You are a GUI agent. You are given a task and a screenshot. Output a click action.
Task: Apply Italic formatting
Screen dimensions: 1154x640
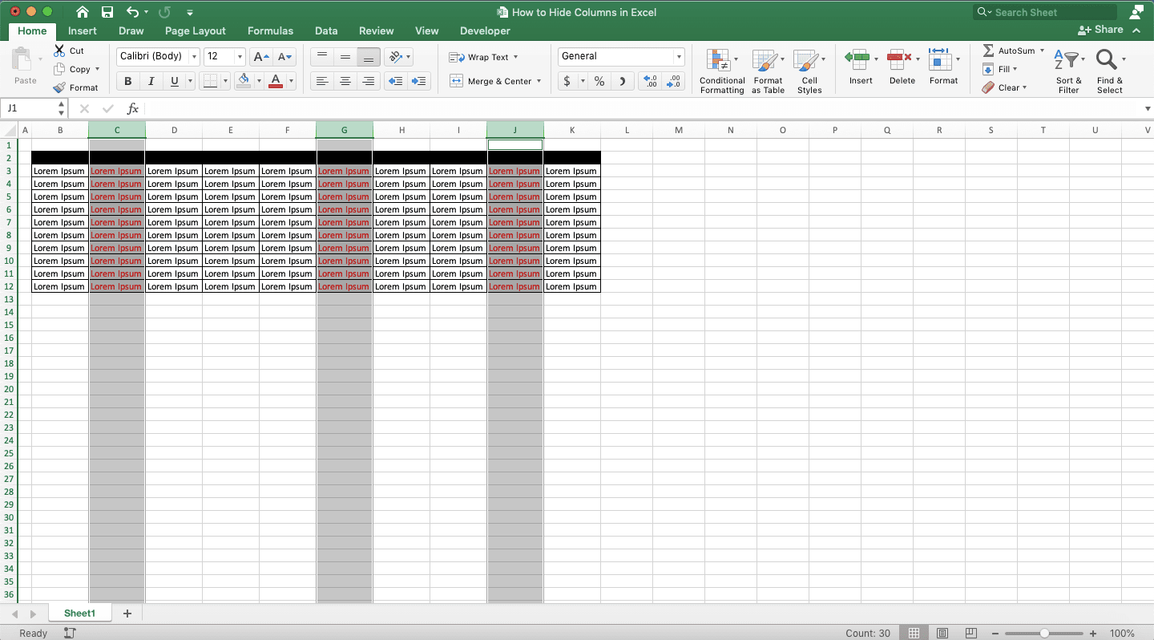(x=151, y=81)
